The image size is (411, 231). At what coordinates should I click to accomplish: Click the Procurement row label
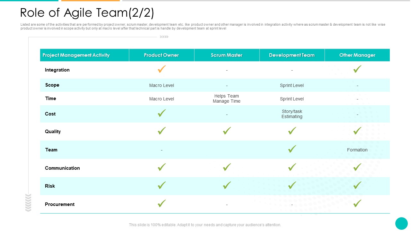click(x=60, y=204)
